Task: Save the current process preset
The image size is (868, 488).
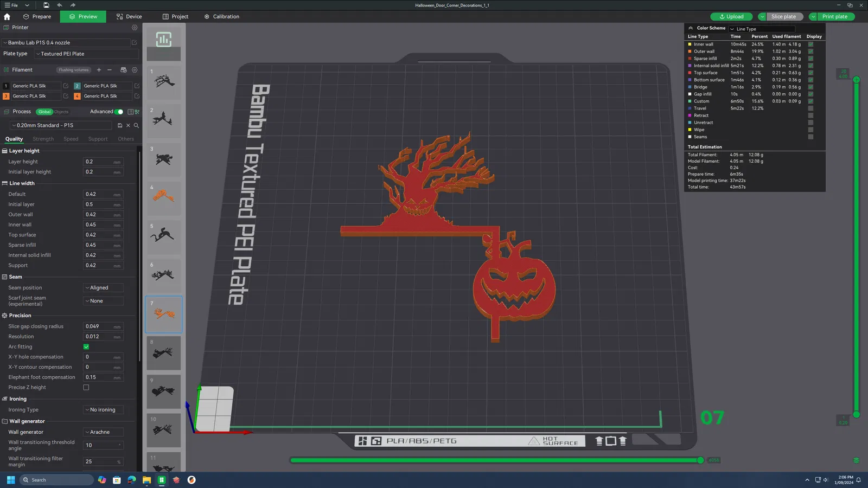Action: [120, 125]
